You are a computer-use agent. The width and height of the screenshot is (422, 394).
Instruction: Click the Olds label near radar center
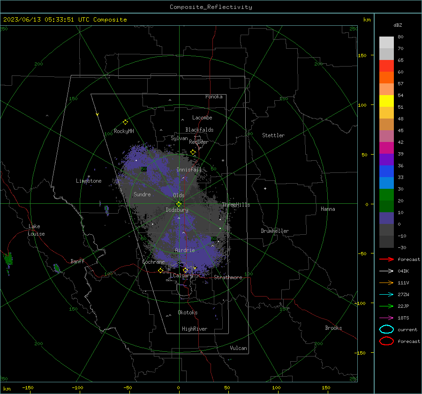coord(179,195)
